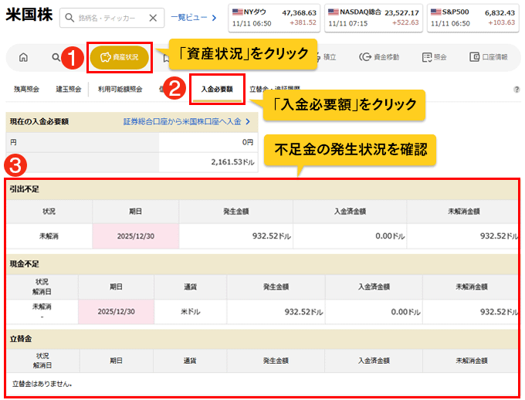Open the 資産状況 piggy bank menu
This screenshot has width=525, height=400.
click(120, 57)
